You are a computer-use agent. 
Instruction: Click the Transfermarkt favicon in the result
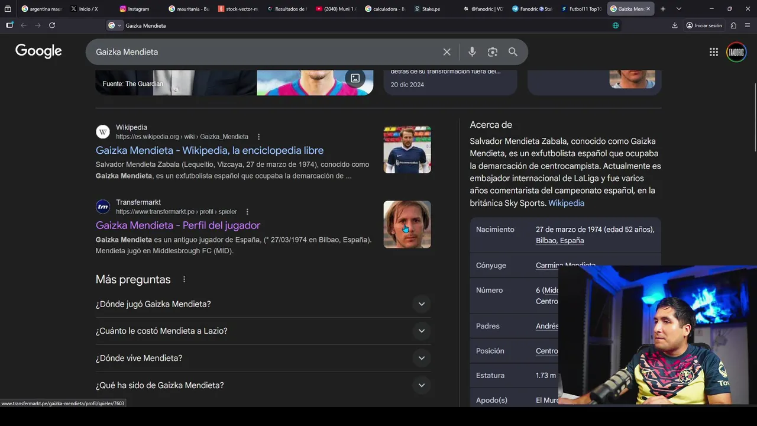click(103, 207)
